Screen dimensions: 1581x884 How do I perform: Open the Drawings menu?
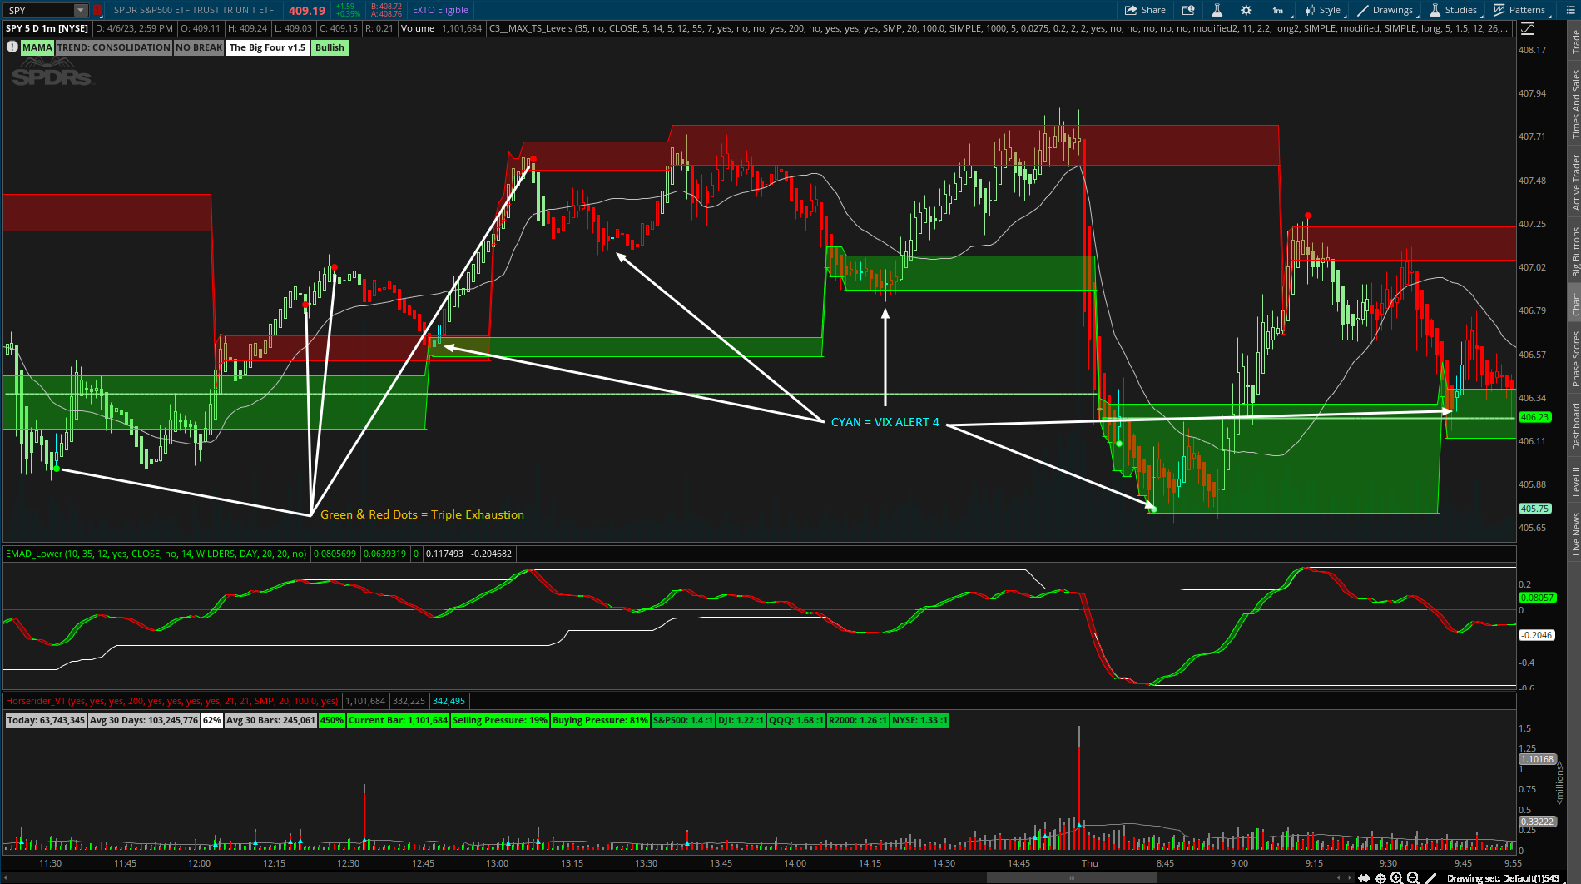coord(1385,10)
